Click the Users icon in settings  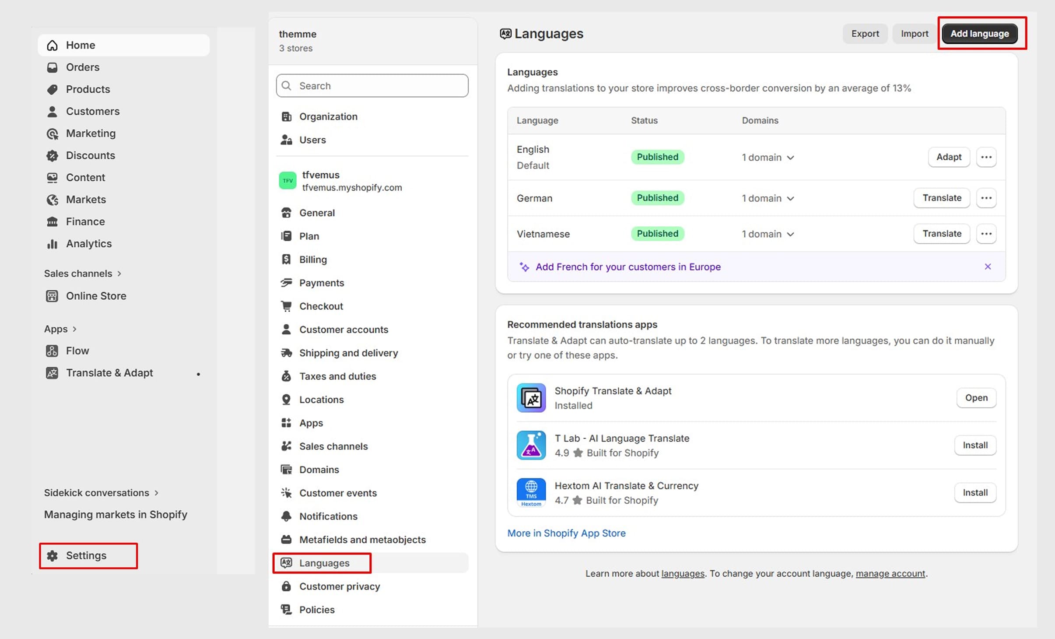tap(286, 140)
